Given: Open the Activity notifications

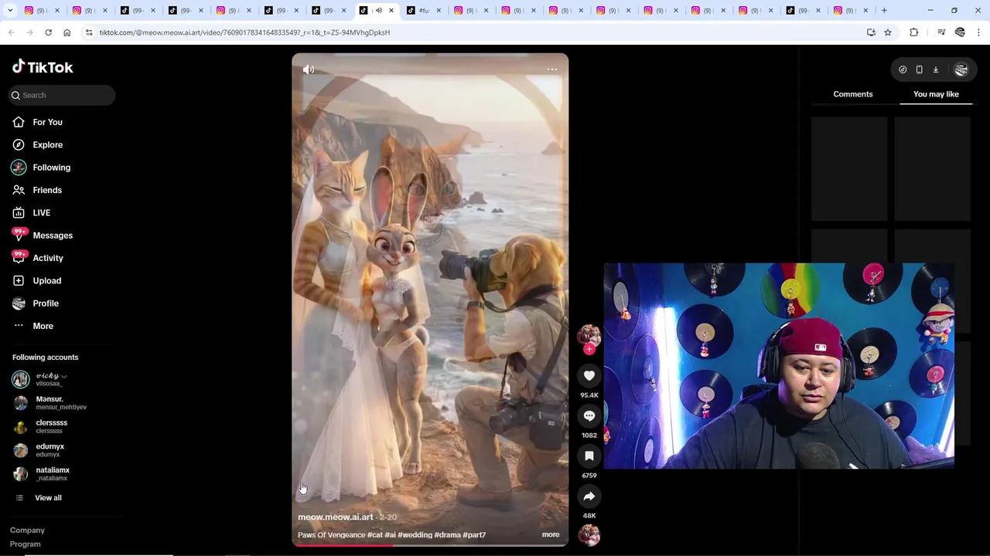Looking at the screenshot, I should [48, 258].
